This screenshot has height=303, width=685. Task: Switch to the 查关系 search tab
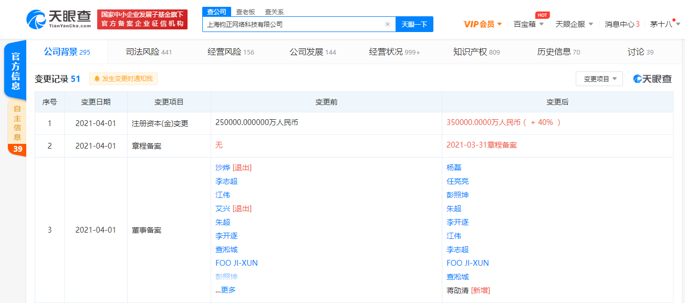point(275,12)
